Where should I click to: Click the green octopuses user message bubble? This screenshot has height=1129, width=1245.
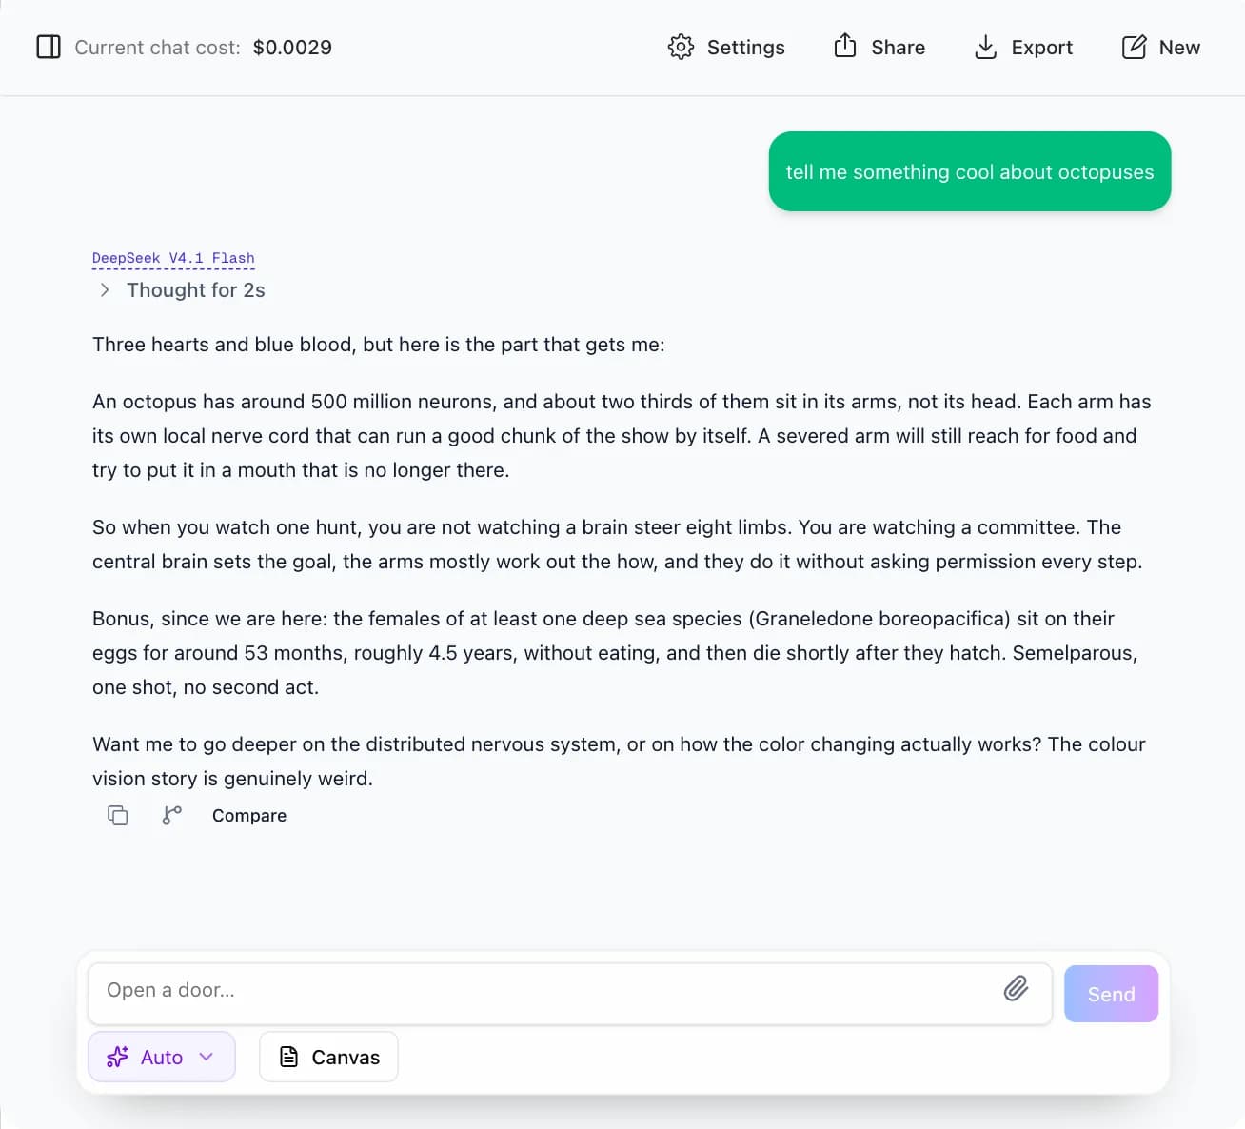969,171
